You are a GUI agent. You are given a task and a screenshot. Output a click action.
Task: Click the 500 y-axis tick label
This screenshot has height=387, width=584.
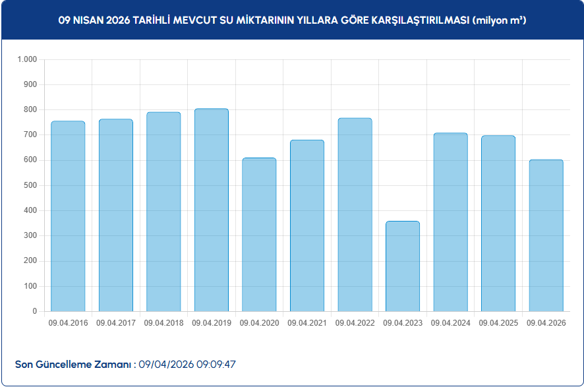[x=31, y=185]
